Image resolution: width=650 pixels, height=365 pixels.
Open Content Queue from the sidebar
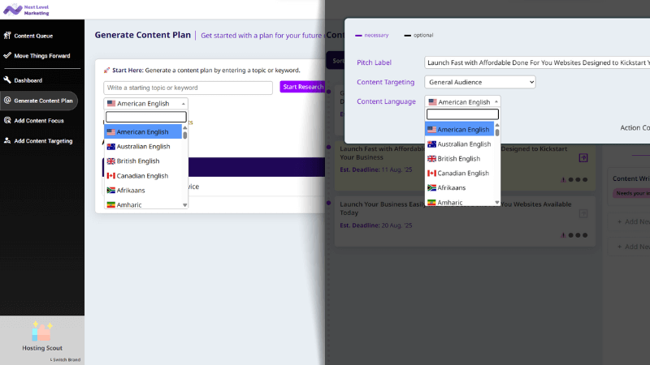(32, 36)
